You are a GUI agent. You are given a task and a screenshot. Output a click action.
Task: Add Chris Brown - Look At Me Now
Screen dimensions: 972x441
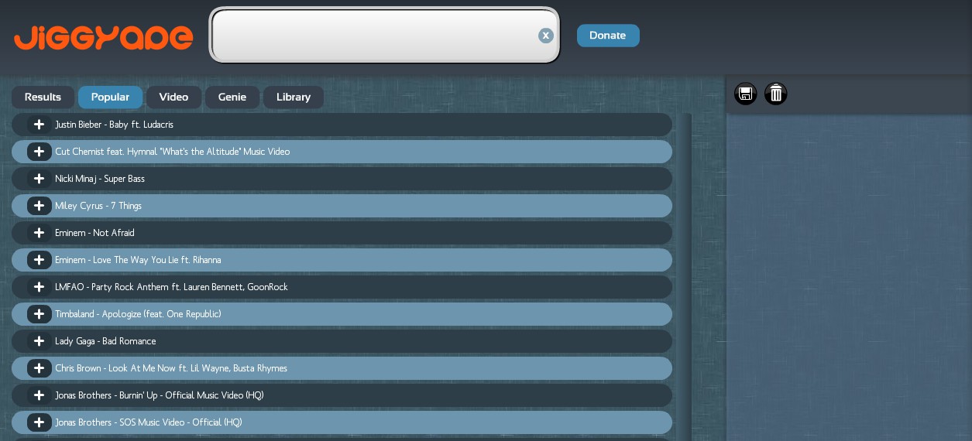39,368
